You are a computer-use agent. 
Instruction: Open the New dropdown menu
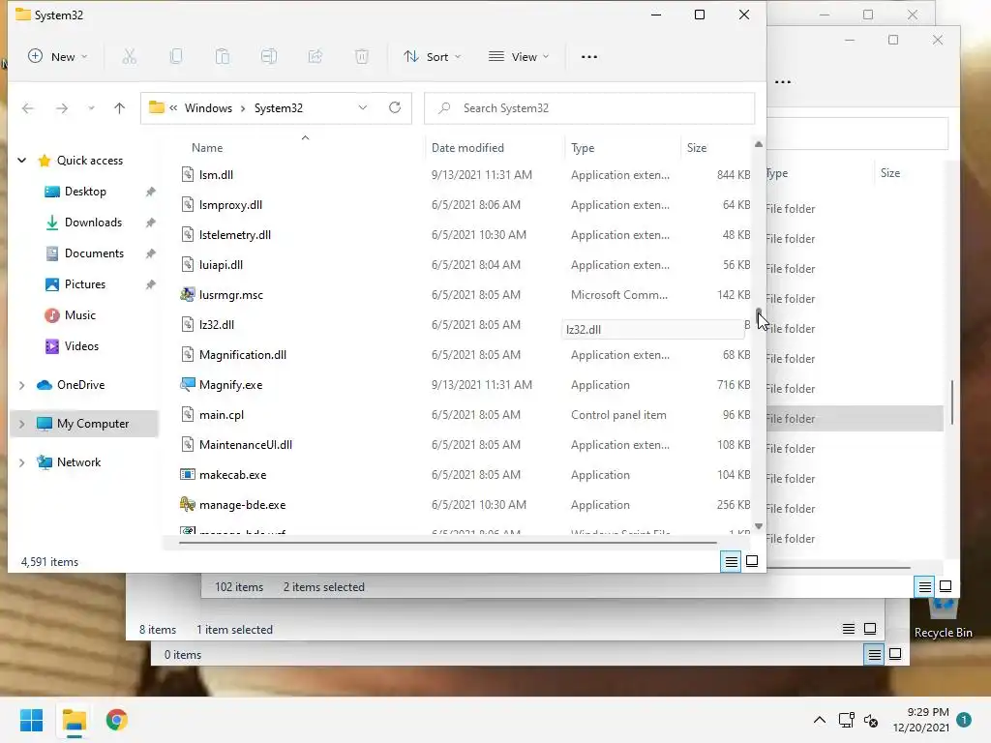(57, 57)
